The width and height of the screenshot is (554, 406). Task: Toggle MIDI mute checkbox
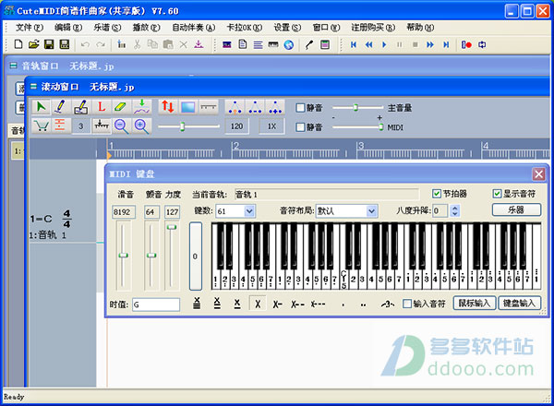(300, 127)
